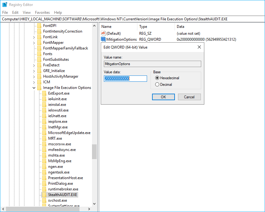
Task: Click the folder icon next to MRT.exe
Action: (44, 138)
